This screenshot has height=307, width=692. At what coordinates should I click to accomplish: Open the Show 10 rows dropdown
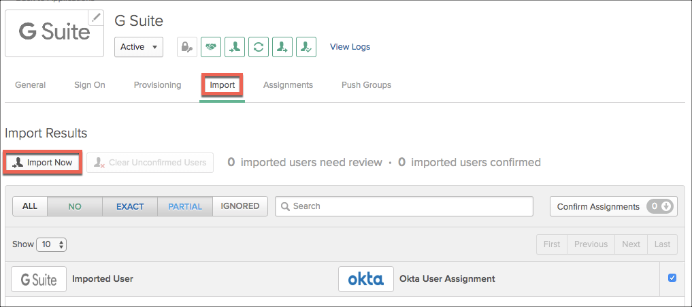(x=51, y=244)
